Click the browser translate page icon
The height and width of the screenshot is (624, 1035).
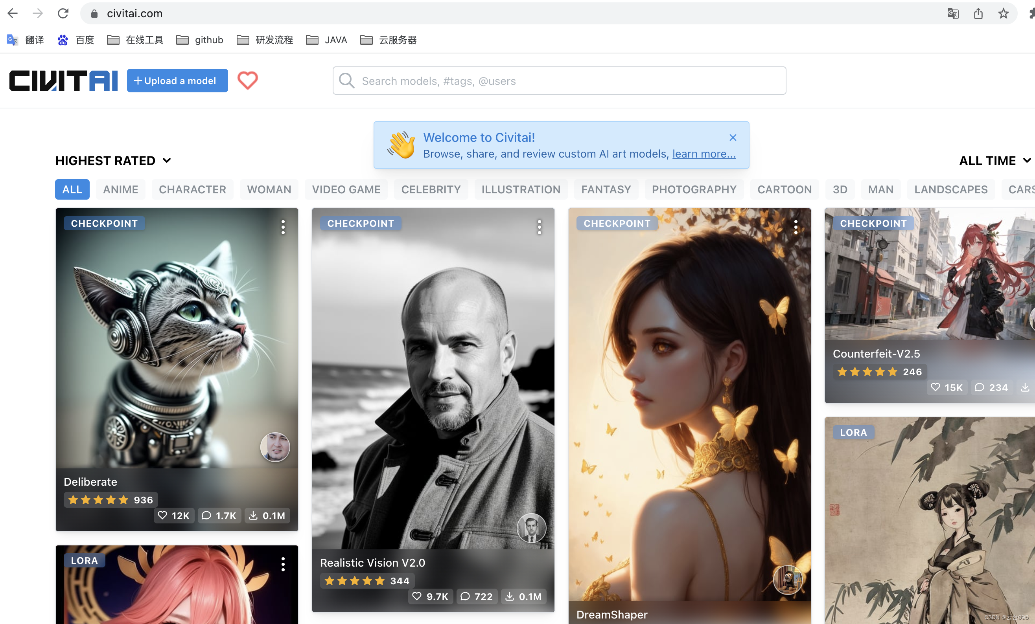pyautogui.click(x=953, y=13)
